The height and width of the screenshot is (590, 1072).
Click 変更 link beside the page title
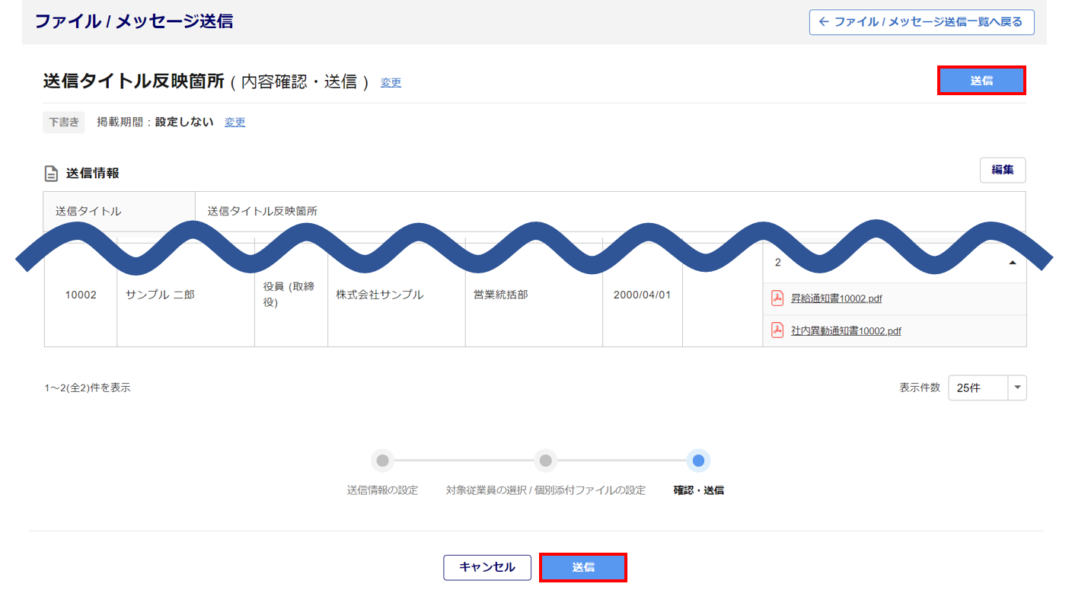click(391, 83)
